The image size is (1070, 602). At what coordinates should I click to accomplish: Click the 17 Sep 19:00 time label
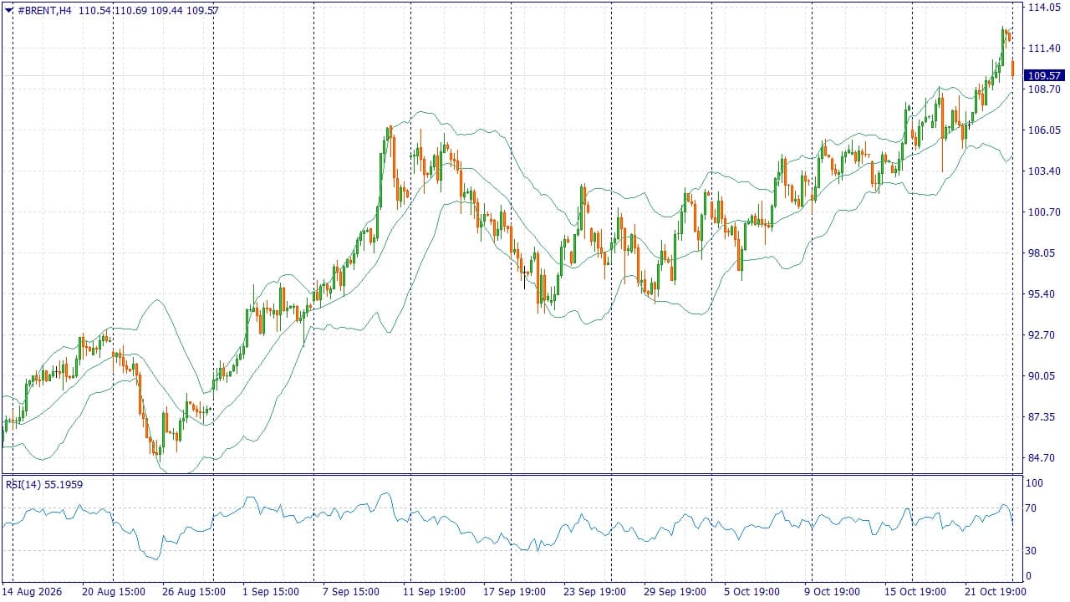coord(514,591)
